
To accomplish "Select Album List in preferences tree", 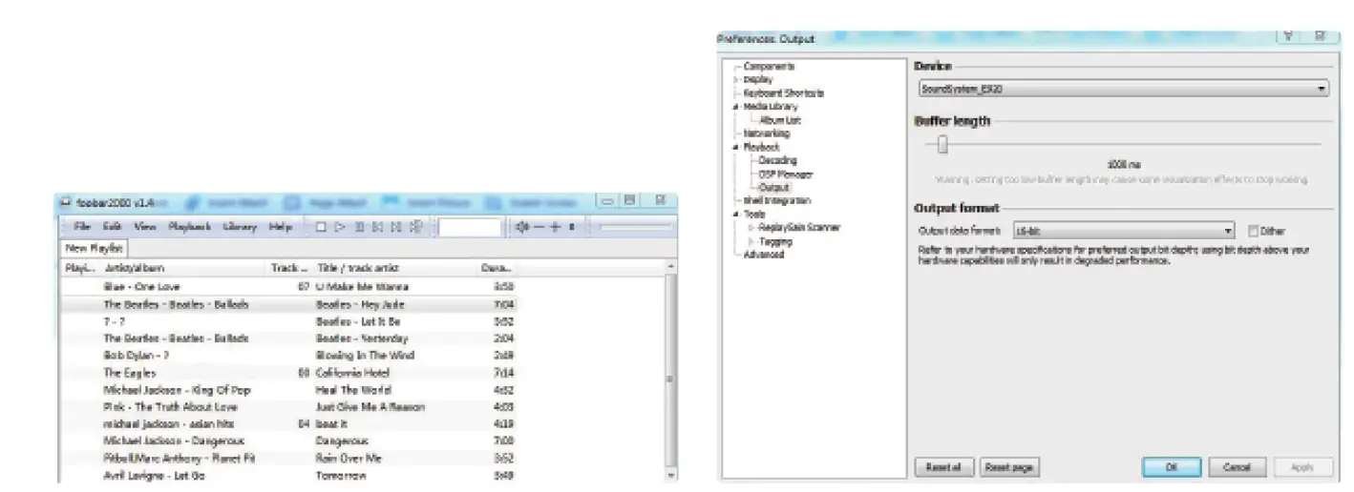I will 779,120.
